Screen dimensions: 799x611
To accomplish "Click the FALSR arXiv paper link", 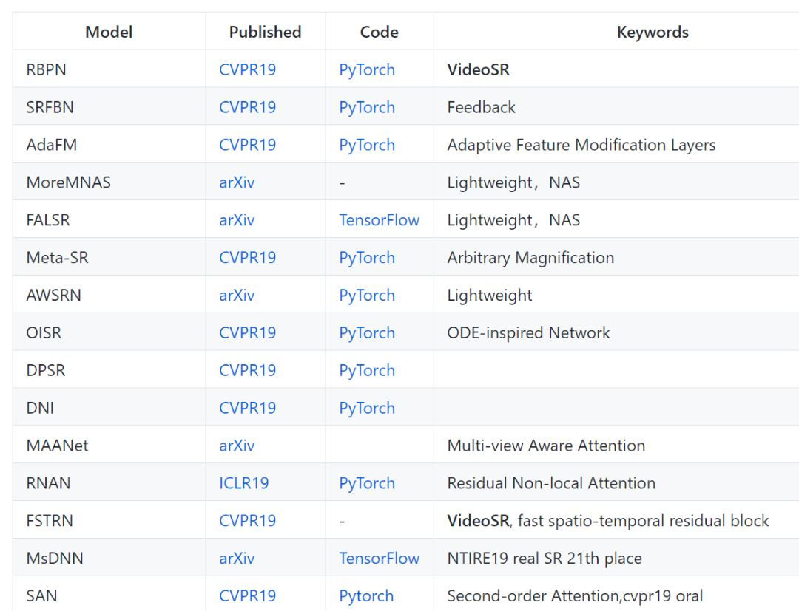I will click(x=237, y=220).
